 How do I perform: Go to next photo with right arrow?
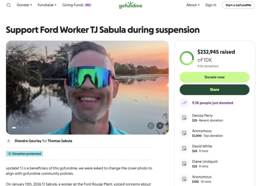pyautogui.click(x=160, y=126)
